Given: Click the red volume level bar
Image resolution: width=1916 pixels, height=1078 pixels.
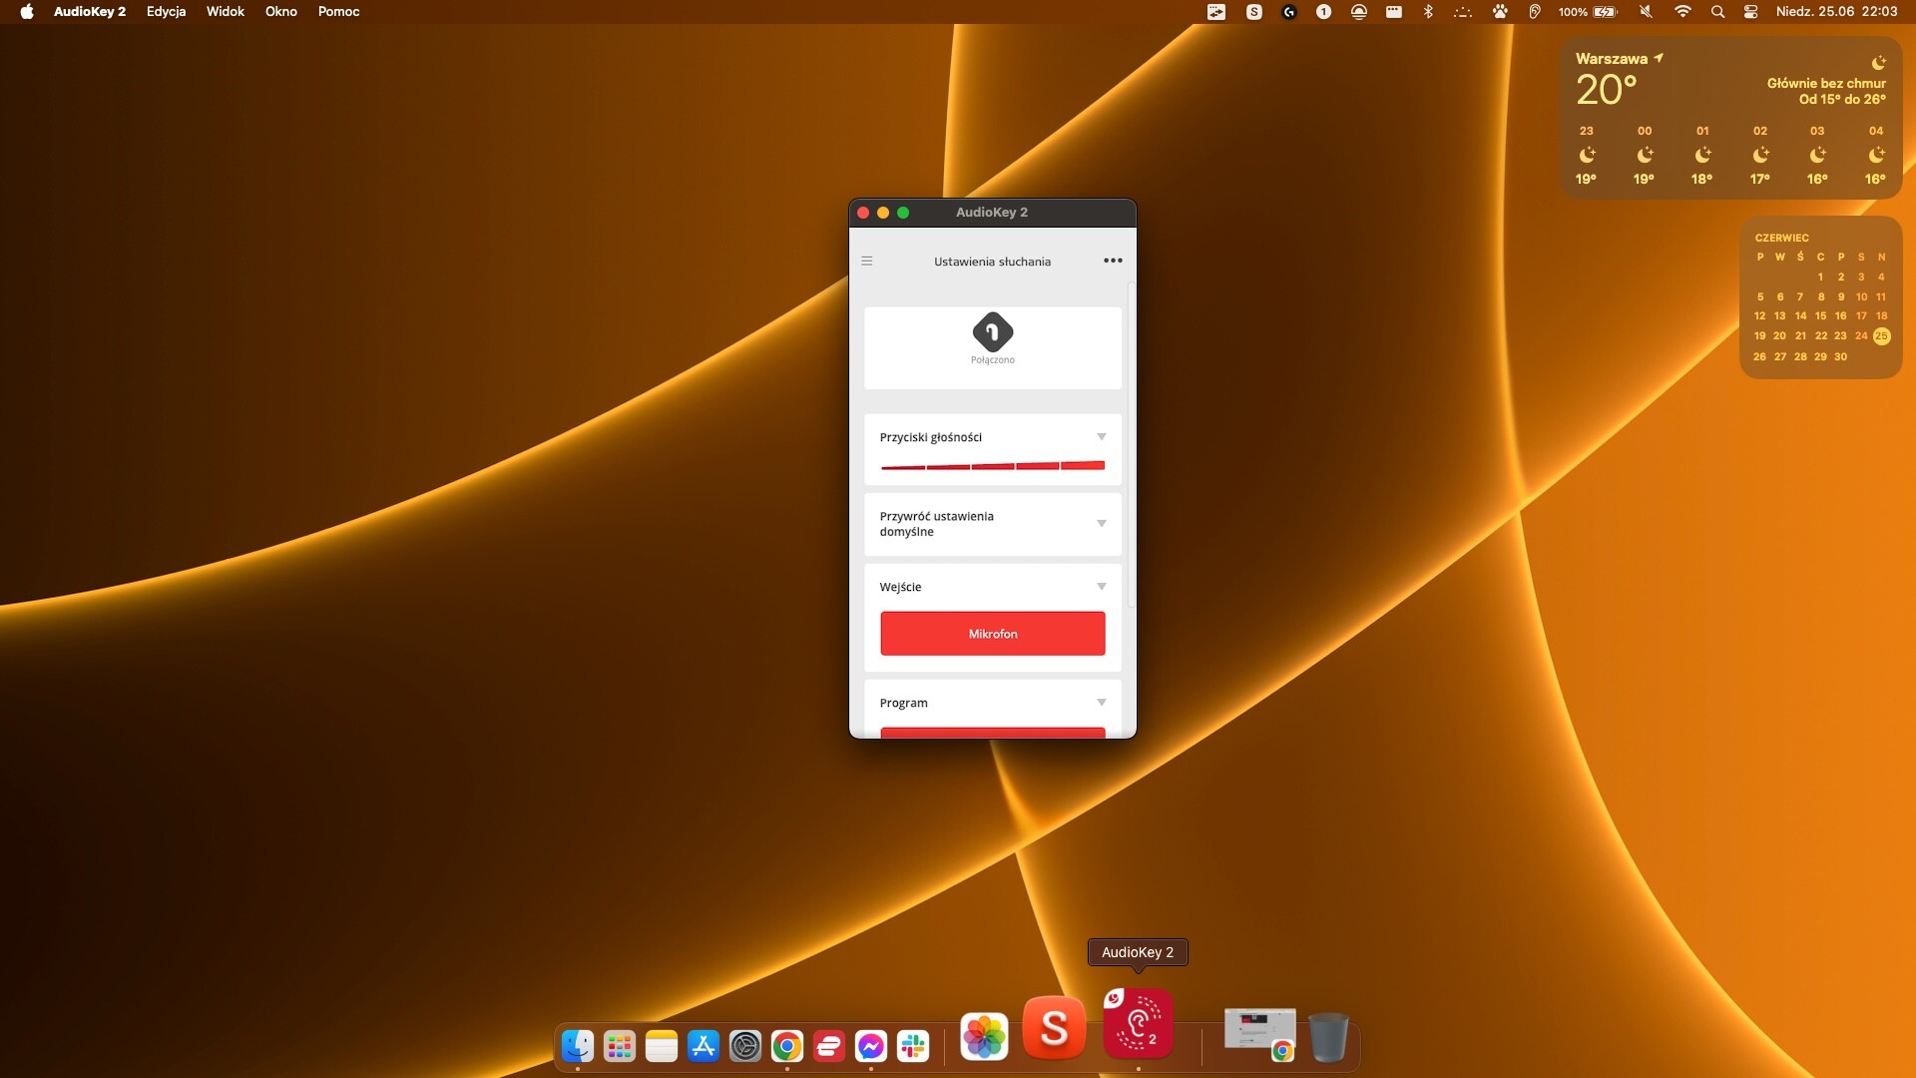Looking at the screenshot, I should (992, 466).
